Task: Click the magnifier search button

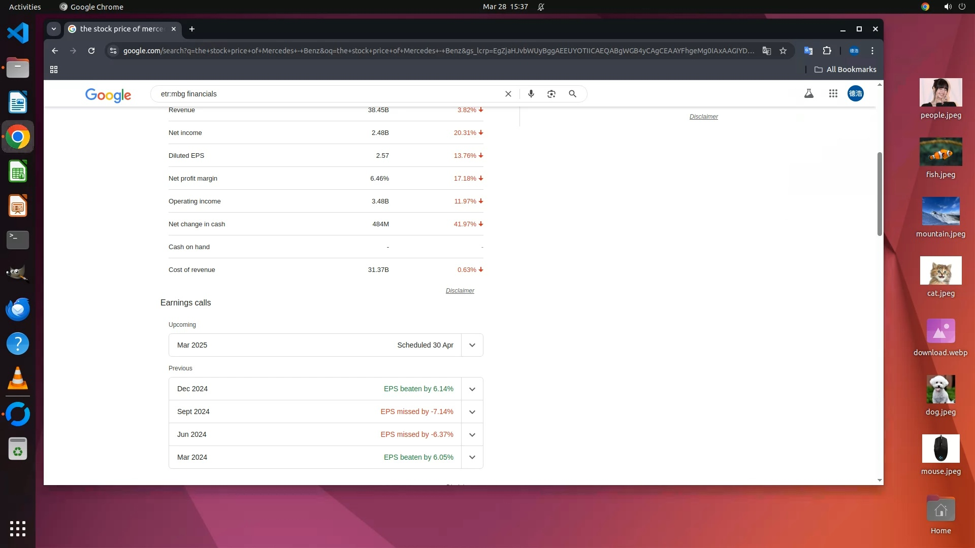Action: (x=572, y=94)
